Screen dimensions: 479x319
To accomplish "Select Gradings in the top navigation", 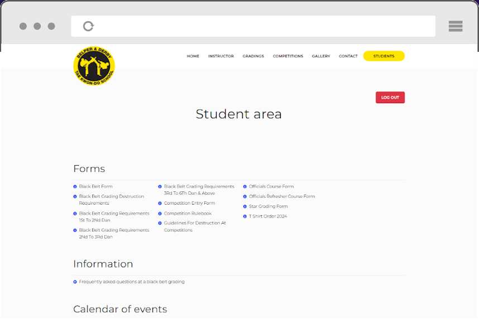I will (x=253, y=56).
